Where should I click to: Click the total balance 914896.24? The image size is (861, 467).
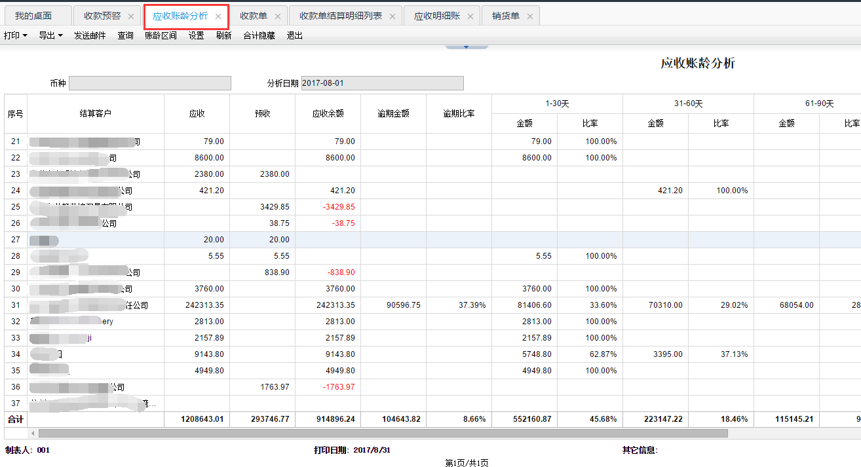pos(328,419)
